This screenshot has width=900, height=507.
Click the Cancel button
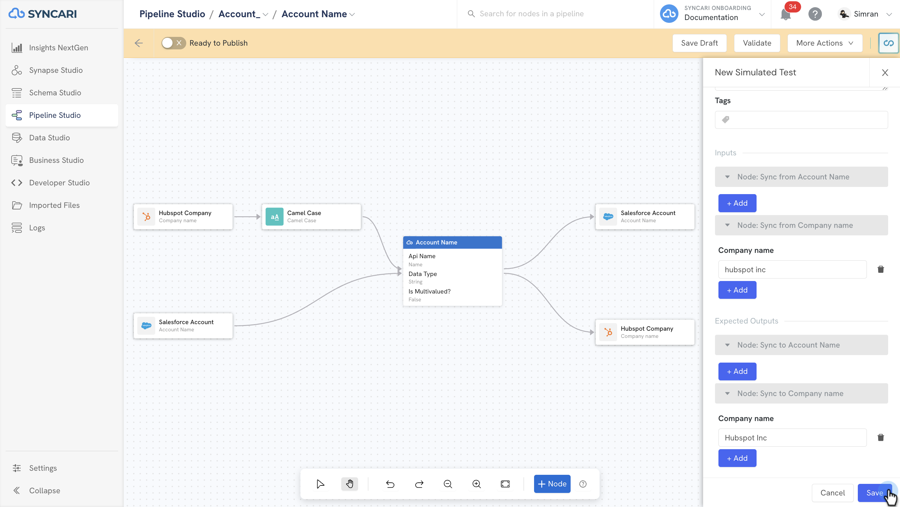point(832,493)
